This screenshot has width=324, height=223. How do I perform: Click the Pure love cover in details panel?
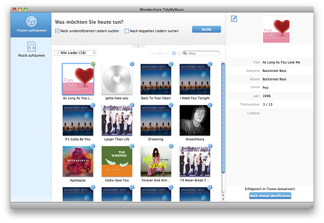pyautogui.click(x=276, y=29)
